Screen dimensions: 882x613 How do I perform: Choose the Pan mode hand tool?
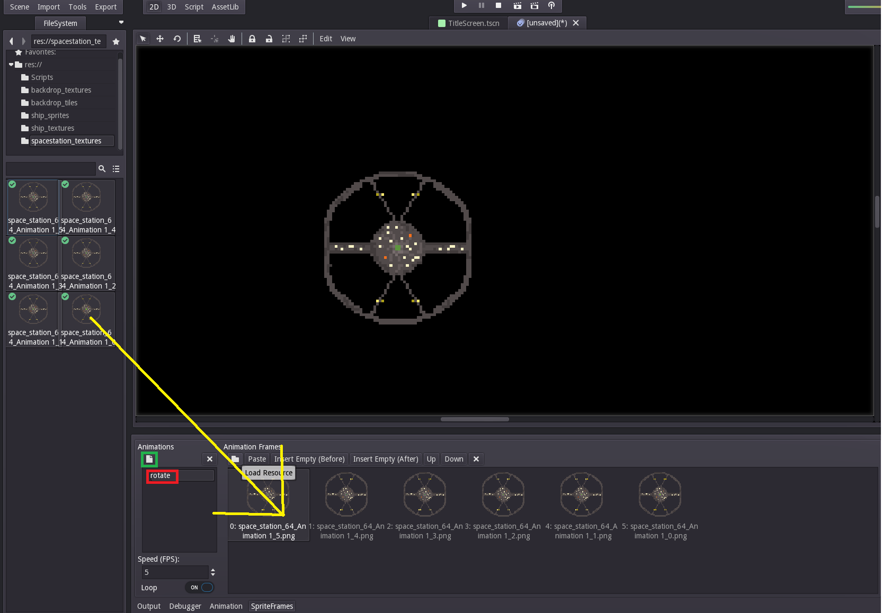(231, 39)
